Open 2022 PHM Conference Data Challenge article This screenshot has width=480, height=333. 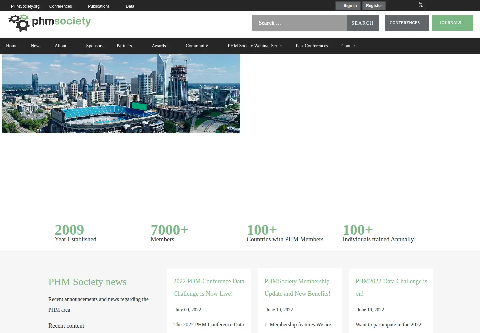pyautogui.click(x=209, y=287)
